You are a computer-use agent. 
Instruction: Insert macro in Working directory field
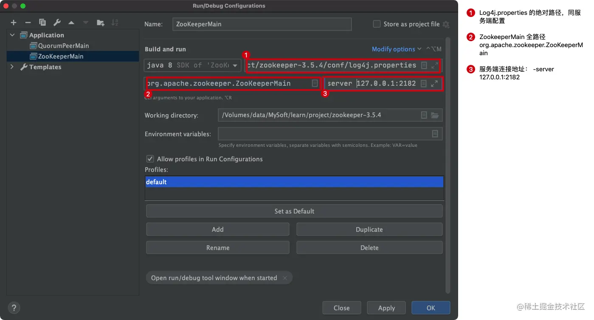click(423, 115)
